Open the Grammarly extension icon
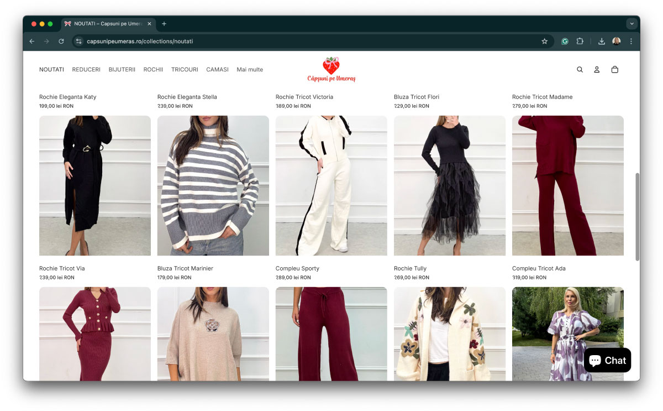Image resolution: width=663 pixels, height=411 pixels. [565, 41]
